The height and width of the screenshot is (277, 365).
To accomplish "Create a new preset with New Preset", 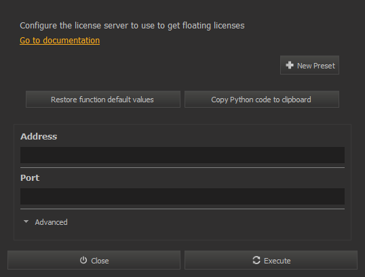I will pos(309,65).
